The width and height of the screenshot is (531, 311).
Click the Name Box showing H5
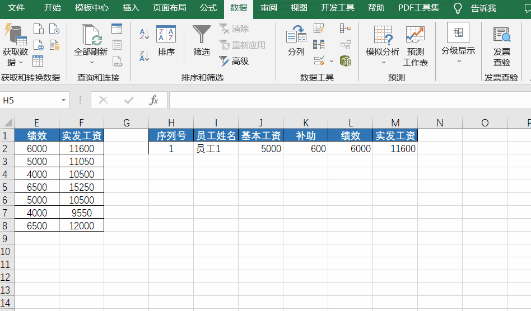click(30, 100)
